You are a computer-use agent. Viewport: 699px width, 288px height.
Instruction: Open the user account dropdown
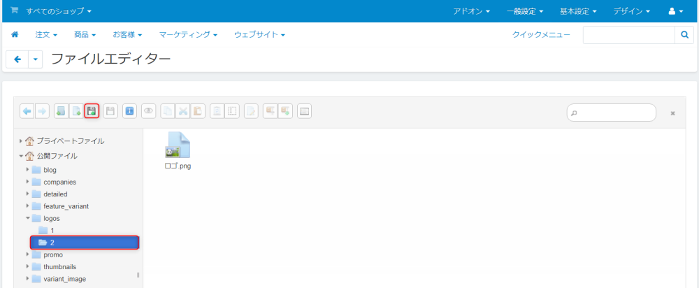(676, 11)
